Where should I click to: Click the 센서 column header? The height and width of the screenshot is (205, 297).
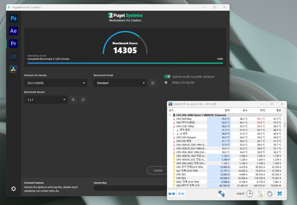pos(187,110)
